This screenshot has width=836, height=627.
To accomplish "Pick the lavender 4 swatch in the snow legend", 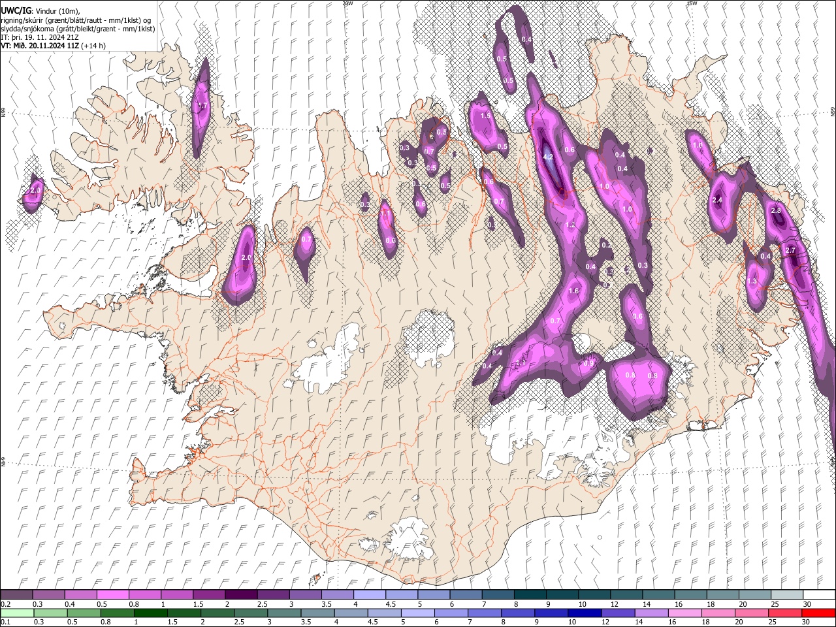I will click(369, 594).
